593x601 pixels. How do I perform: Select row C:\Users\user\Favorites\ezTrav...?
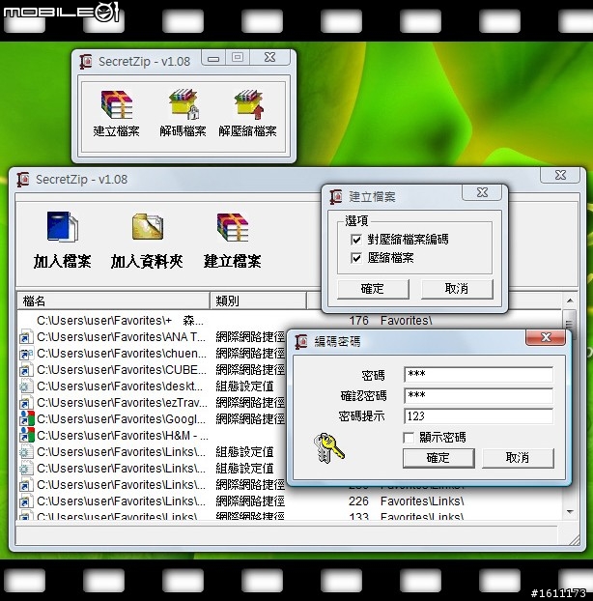pos(122,403)
